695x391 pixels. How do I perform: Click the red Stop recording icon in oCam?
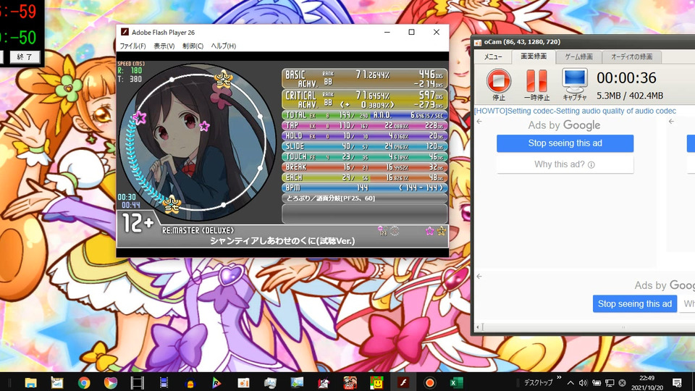click(x=499, y=80)
